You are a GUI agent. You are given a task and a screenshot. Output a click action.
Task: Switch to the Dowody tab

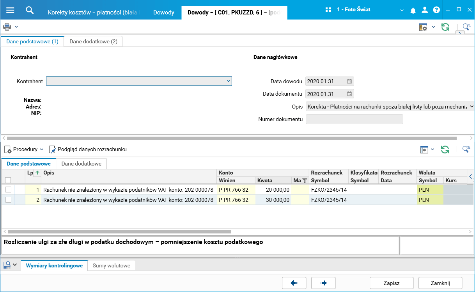pyautogui.click(x=163, y=12)
